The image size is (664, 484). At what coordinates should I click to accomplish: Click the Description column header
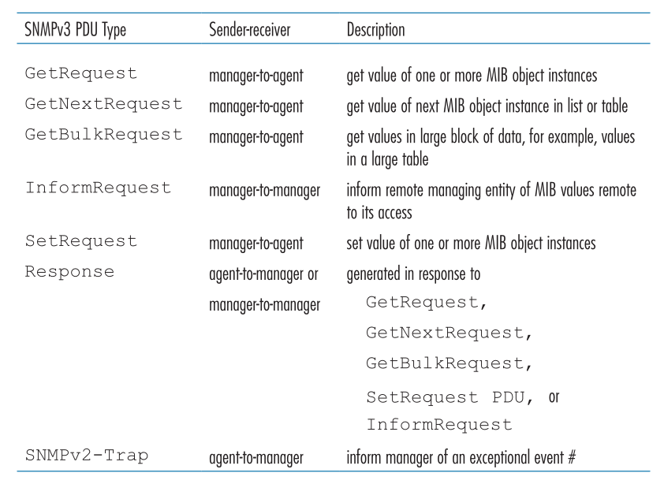(375, 30)
